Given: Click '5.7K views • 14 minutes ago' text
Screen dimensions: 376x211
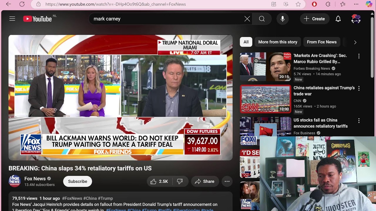Looking at the screenshot, I should 317,74.
